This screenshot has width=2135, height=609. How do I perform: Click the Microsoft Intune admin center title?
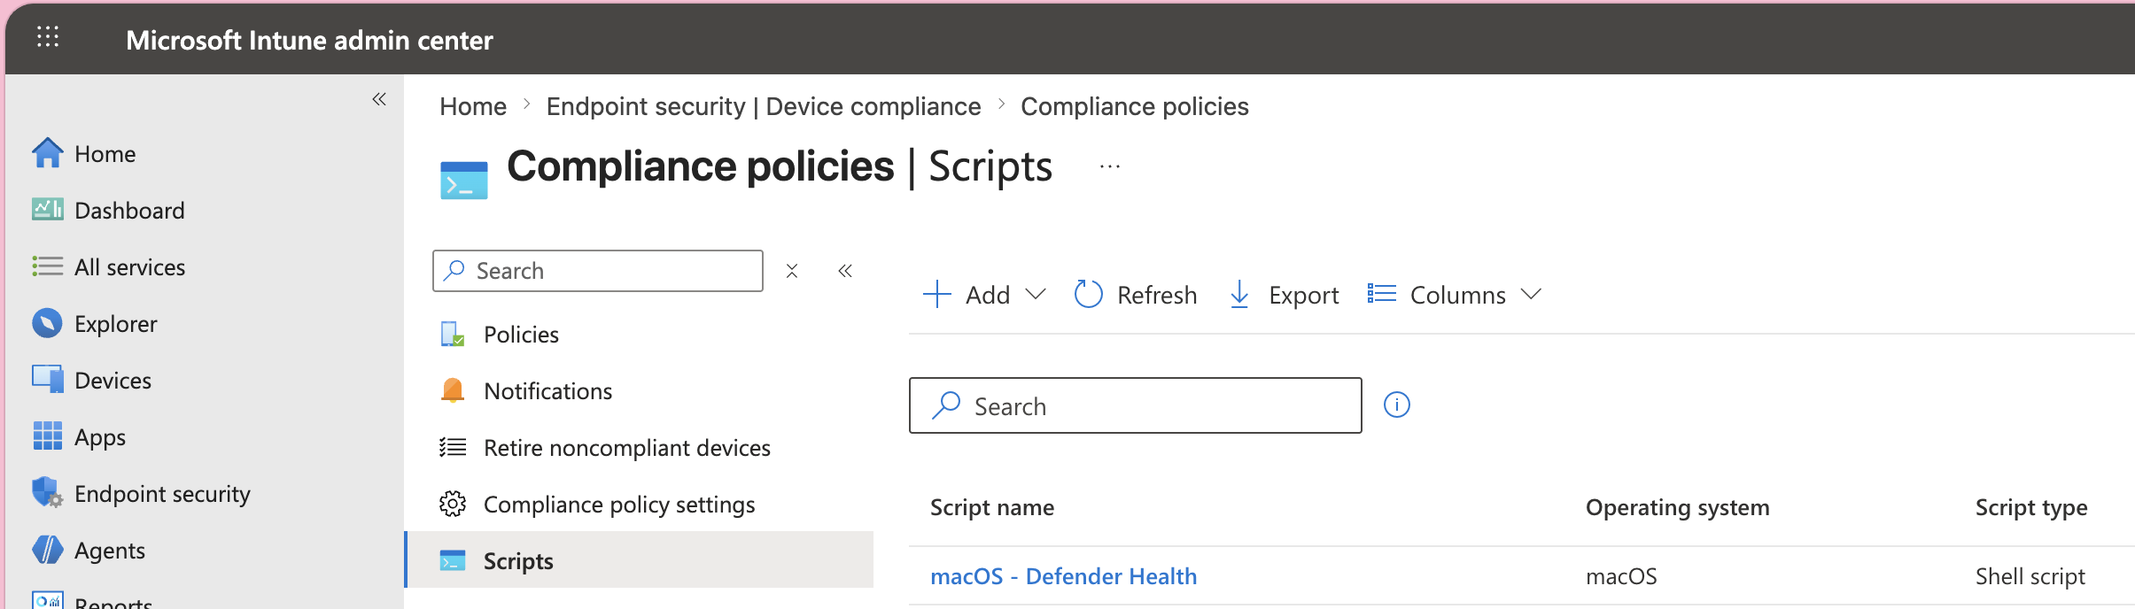[x=309, y=40]
